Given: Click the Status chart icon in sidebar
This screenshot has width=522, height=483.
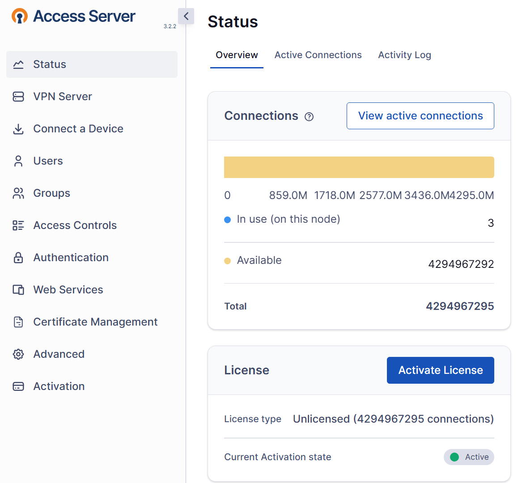Looking at the screenshot, I should click(18, 64).
